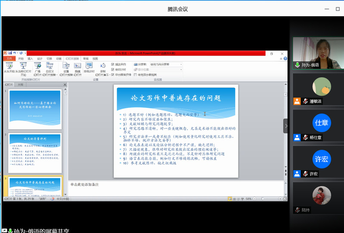Open the resolution dropdown in Monitors group
This screenshot has width=344, height=233.
click(166, 64)
